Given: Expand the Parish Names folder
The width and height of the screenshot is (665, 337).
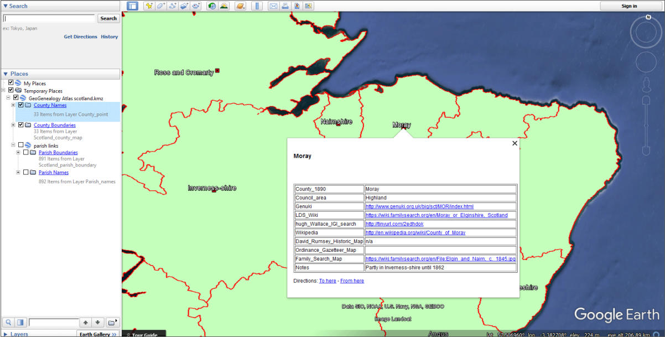Looking at the screenshot, I should pyautogui.click(x=18, y=172).
